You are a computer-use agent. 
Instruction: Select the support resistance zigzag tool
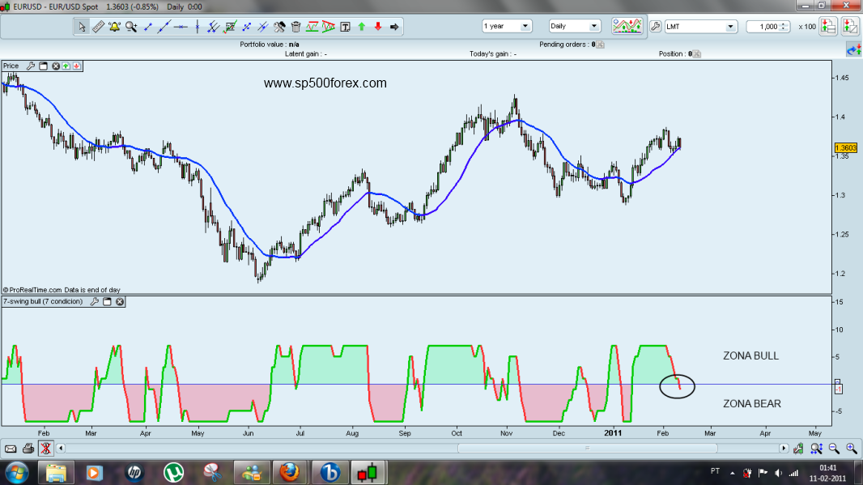(x=312, y=27)
